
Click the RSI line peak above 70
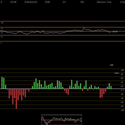click(x=84, y=28)
